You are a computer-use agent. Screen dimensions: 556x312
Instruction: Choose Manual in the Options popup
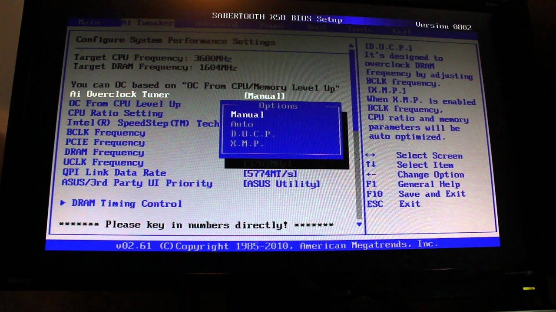point(247,114)
